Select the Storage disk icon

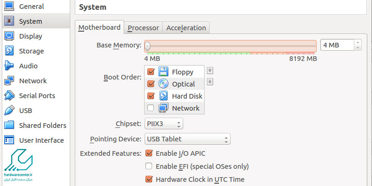click(x=9, y=51)
